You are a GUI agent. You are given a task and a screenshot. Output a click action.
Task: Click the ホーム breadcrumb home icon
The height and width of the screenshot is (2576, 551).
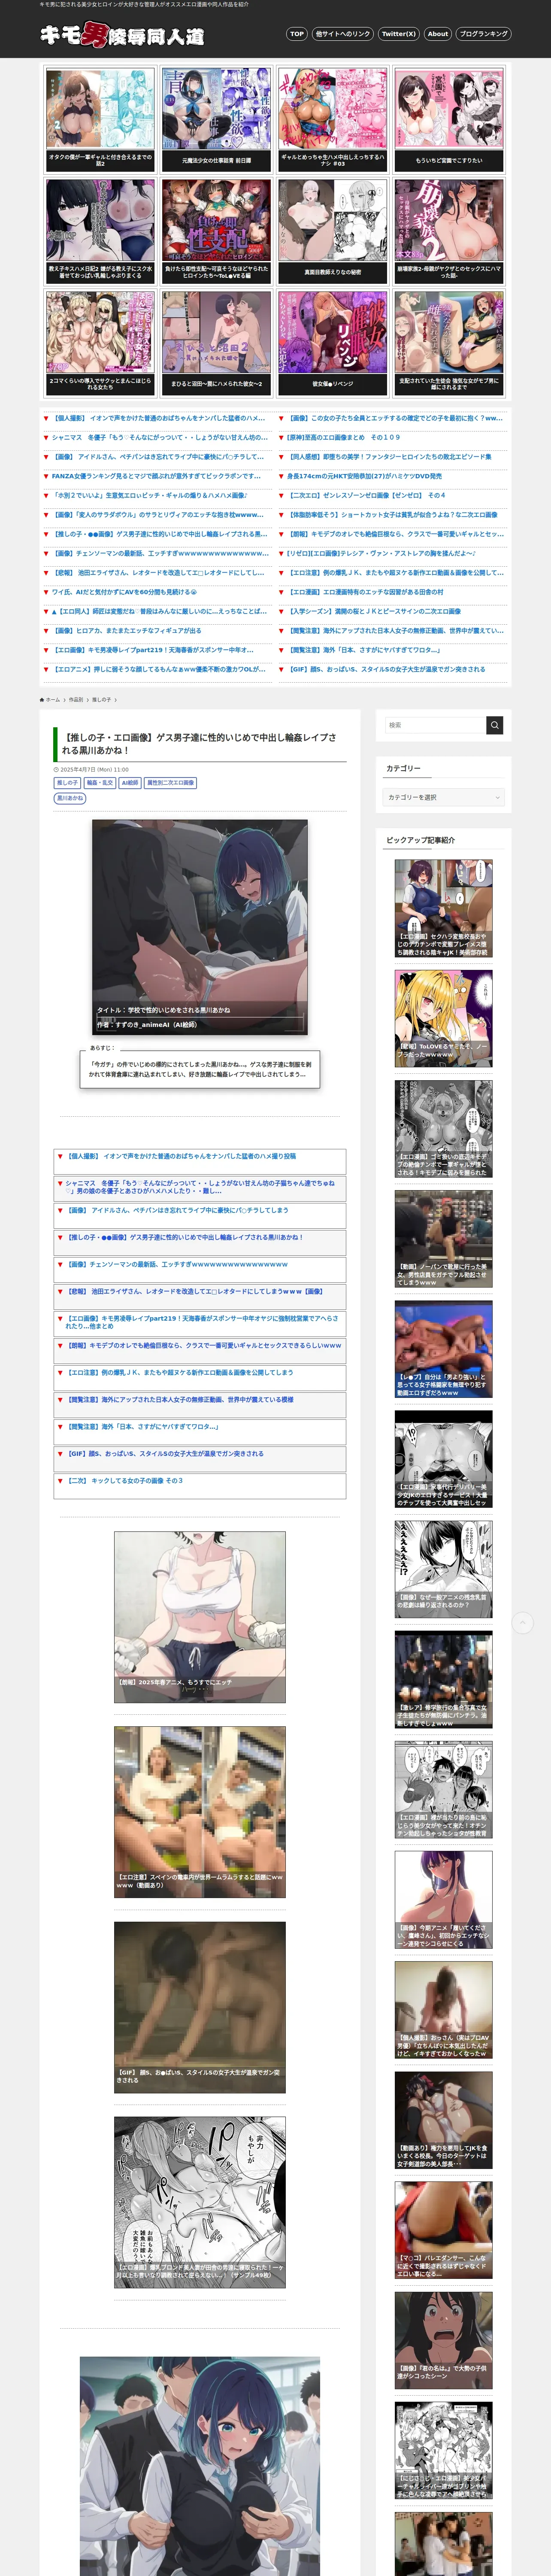point(42,700)
